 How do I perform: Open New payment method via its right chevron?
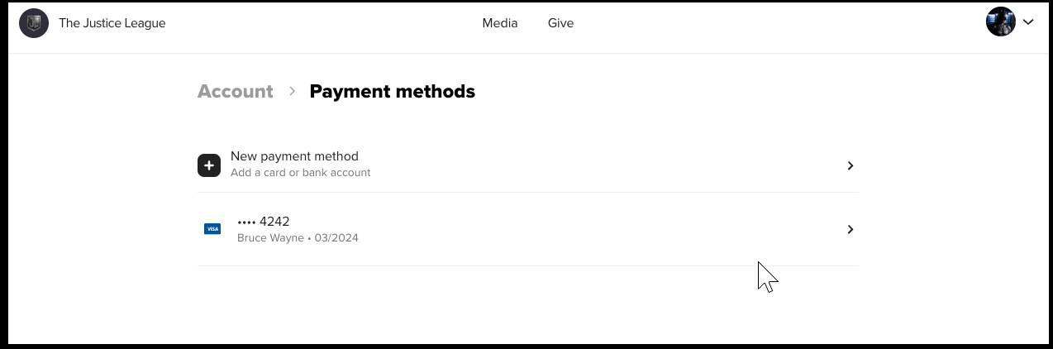[x=850, y=165]
